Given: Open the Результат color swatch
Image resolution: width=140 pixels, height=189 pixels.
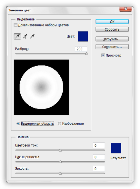Looking at the screenshot, I should [x=116, y=148].
